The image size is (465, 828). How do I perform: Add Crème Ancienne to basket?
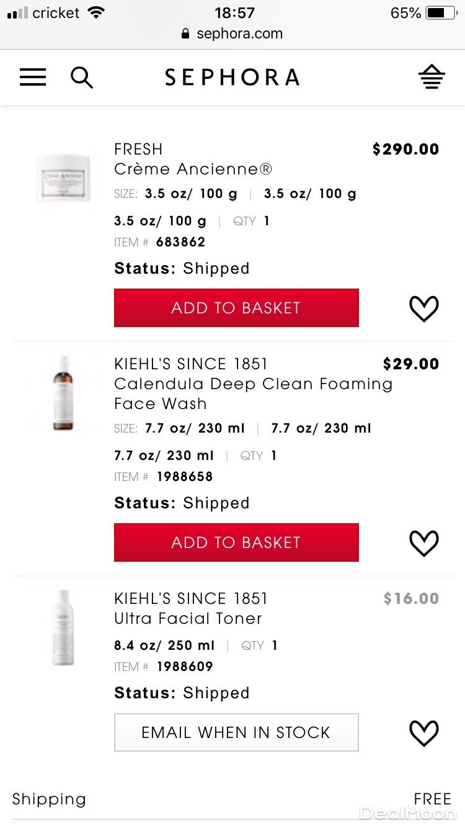[236, 308]
